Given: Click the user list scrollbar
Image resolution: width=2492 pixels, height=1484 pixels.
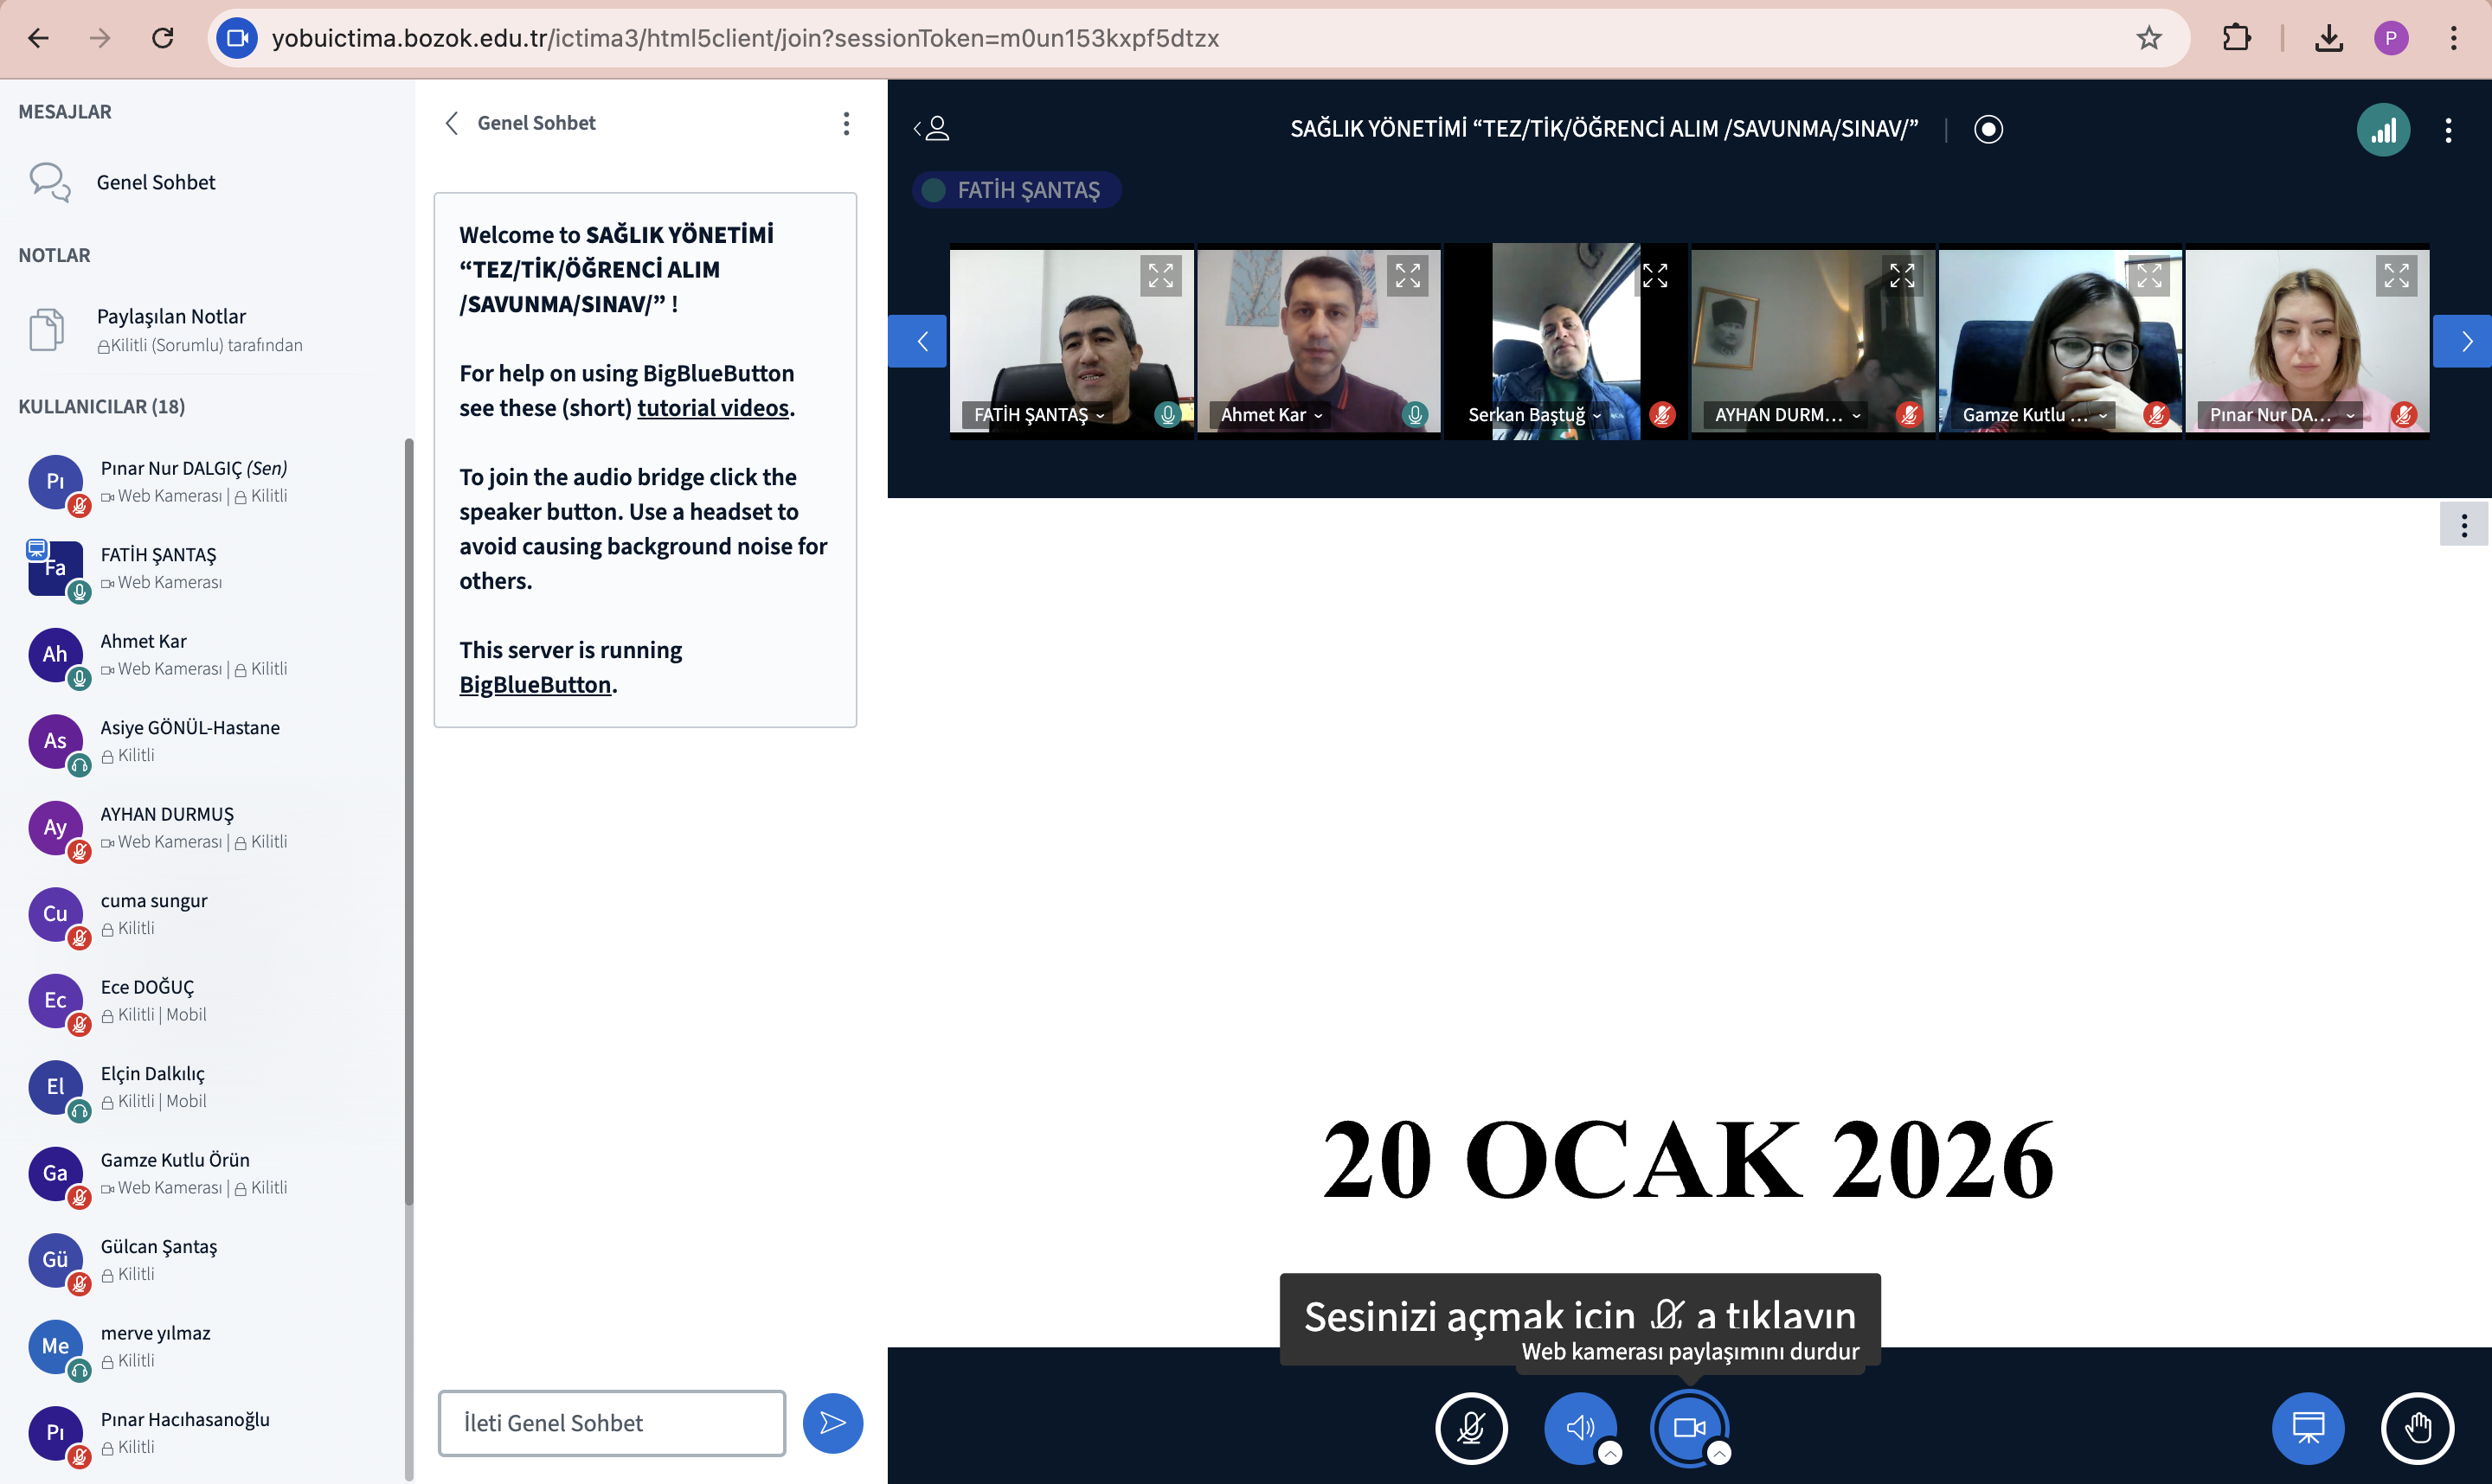Looking at the screenshot, I should (408, 820).
